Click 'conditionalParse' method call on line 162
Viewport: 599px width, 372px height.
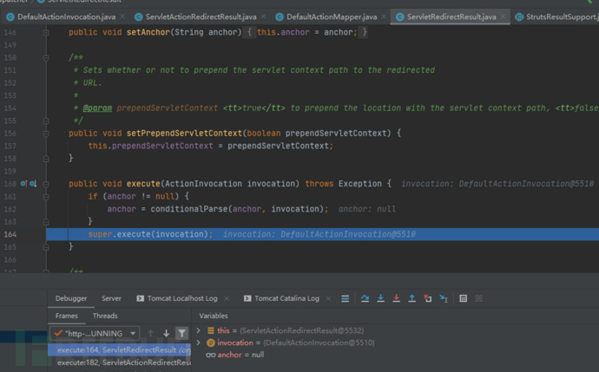(189, 209)
